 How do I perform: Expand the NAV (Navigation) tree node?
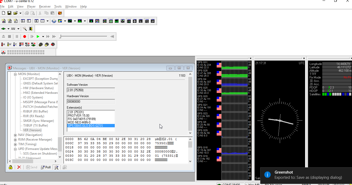coord(15,135)
